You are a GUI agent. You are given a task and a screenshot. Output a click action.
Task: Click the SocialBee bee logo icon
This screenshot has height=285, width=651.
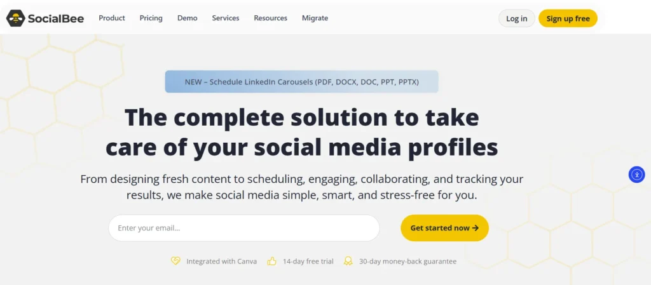pos(16,18)
